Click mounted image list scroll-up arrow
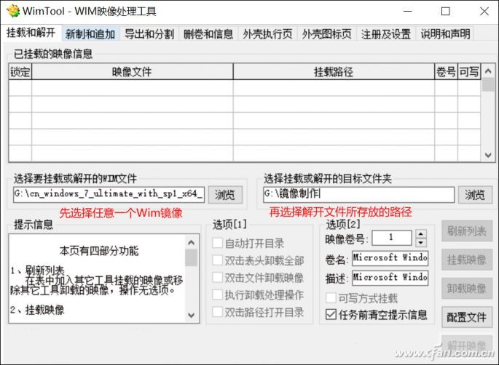Image resolution: width=499 pixels, height=365 pixels. pyautogui.click(x=488, y=71)
